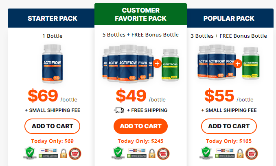Click Add to Cart for Starter Pack
The image size is (276, 166).
coord(52,126)
